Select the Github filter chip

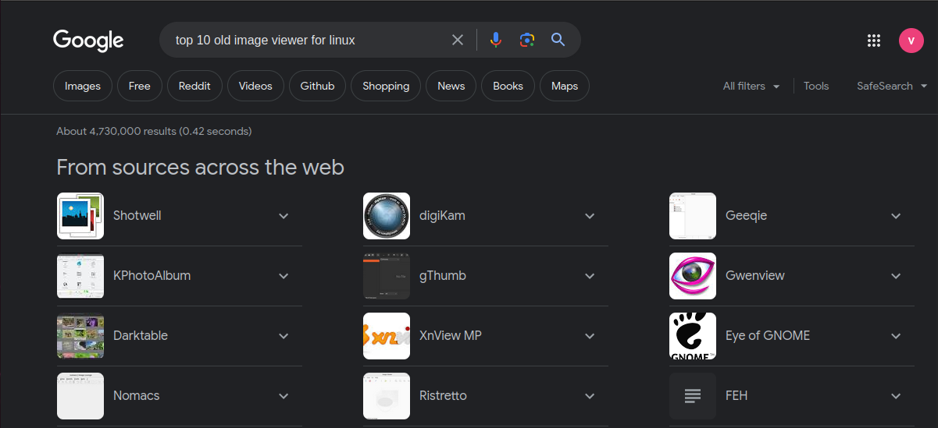coord(317,86)
